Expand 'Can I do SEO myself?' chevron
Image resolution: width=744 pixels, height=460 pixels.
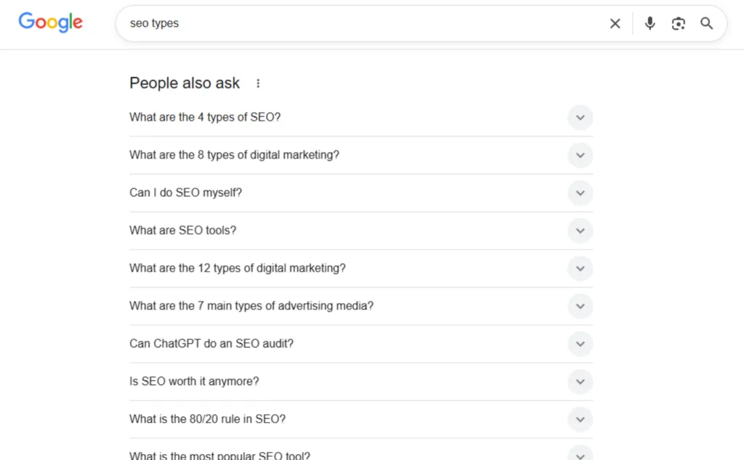[580, 193]
